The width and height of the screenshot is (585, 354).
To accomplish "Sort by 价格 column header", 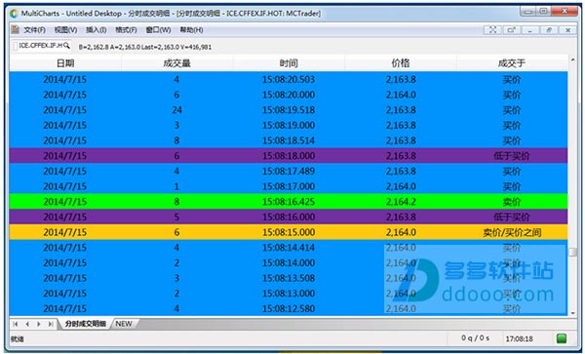I will click(x=401, y=63).
